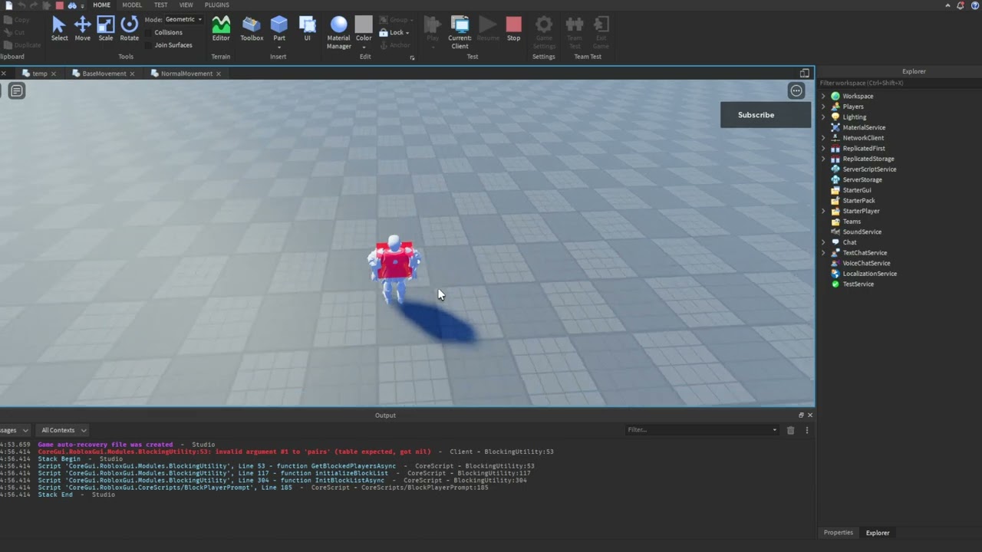The width and height of the screenshot is (982, 552).
Task: Choose the Rotate tool
Action: [x=130, y=28]
